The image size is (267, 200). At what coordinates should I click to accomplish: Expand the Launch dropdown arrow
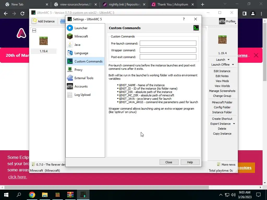tap(228, 60)
